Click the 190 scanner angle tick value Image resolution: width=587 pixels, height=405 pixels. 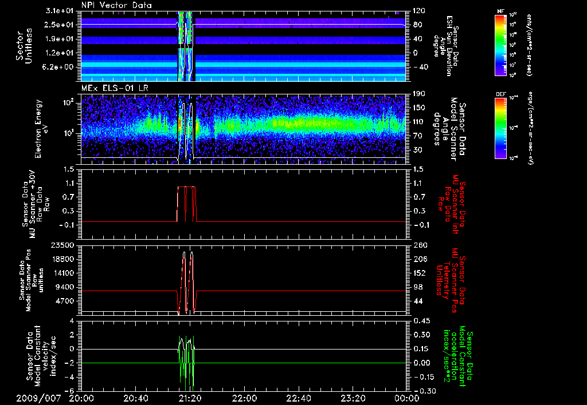[419, 94]
